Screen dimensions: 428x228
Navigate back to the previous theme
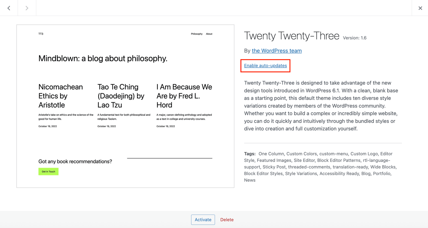tap(8, 8)
